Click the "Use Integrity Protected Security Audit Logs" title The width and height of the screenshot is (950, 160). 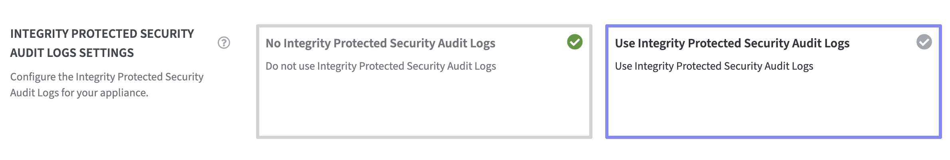pyautogui.click(x=732, y=43)
